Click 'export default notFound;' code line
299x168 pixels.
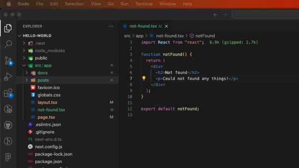coord(170,109)
